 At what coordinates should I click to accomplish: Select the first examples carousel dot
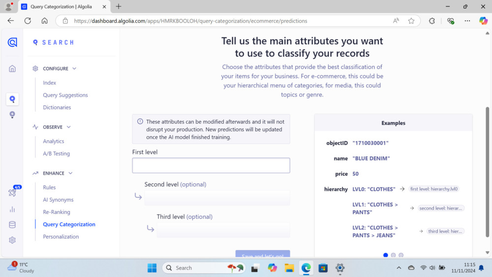point(385,255)
